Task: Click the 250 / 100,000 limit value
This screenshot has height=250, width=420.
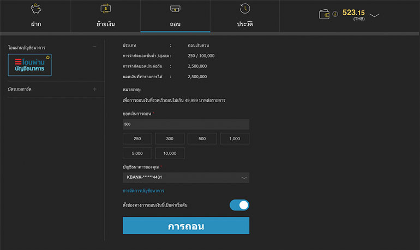Action: click(201, 56)
